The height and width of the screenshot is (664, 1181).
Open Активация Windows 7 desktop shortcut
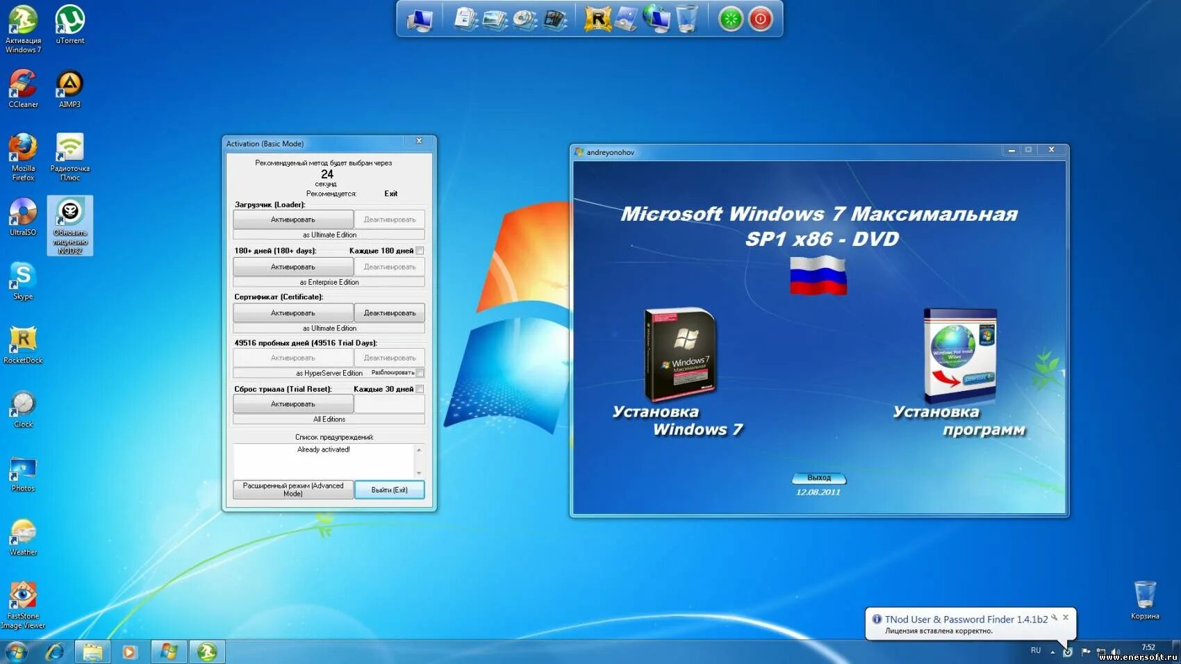pos(23,29)
